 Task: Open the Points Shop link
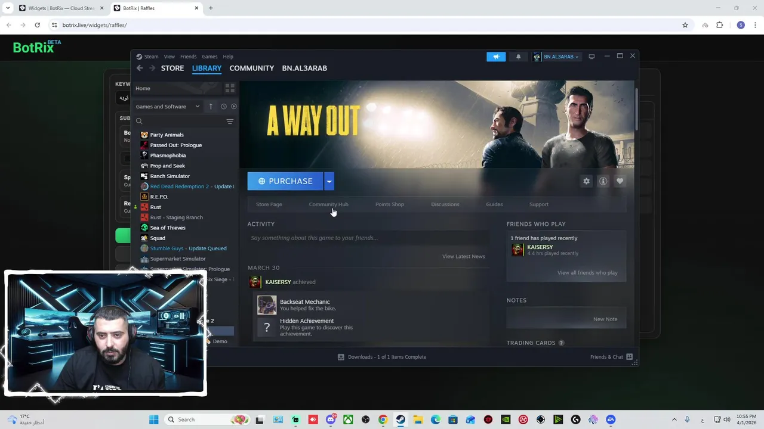[390, 204]
